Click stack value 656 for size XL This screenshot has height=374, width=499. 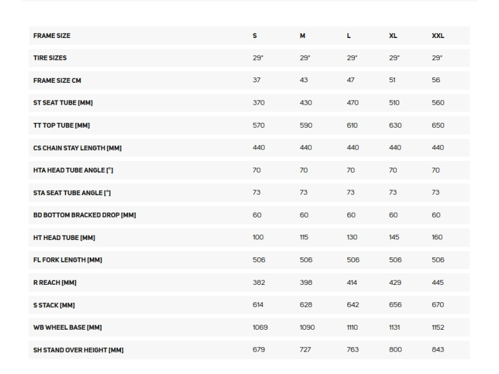(x=395, y=305)
